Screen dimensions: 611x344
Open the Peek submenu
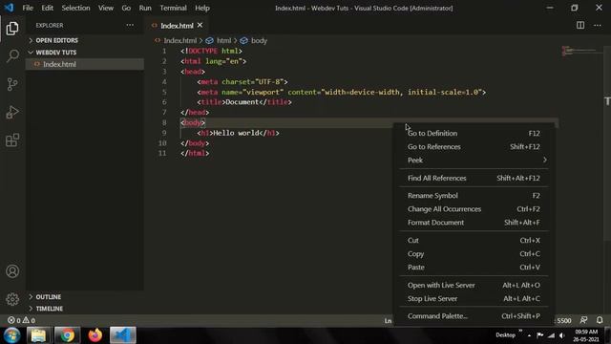click(x=474, y=161)
